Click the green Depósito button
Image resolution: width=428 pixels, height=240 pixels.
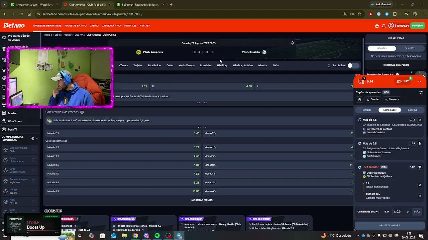point(417,26)
